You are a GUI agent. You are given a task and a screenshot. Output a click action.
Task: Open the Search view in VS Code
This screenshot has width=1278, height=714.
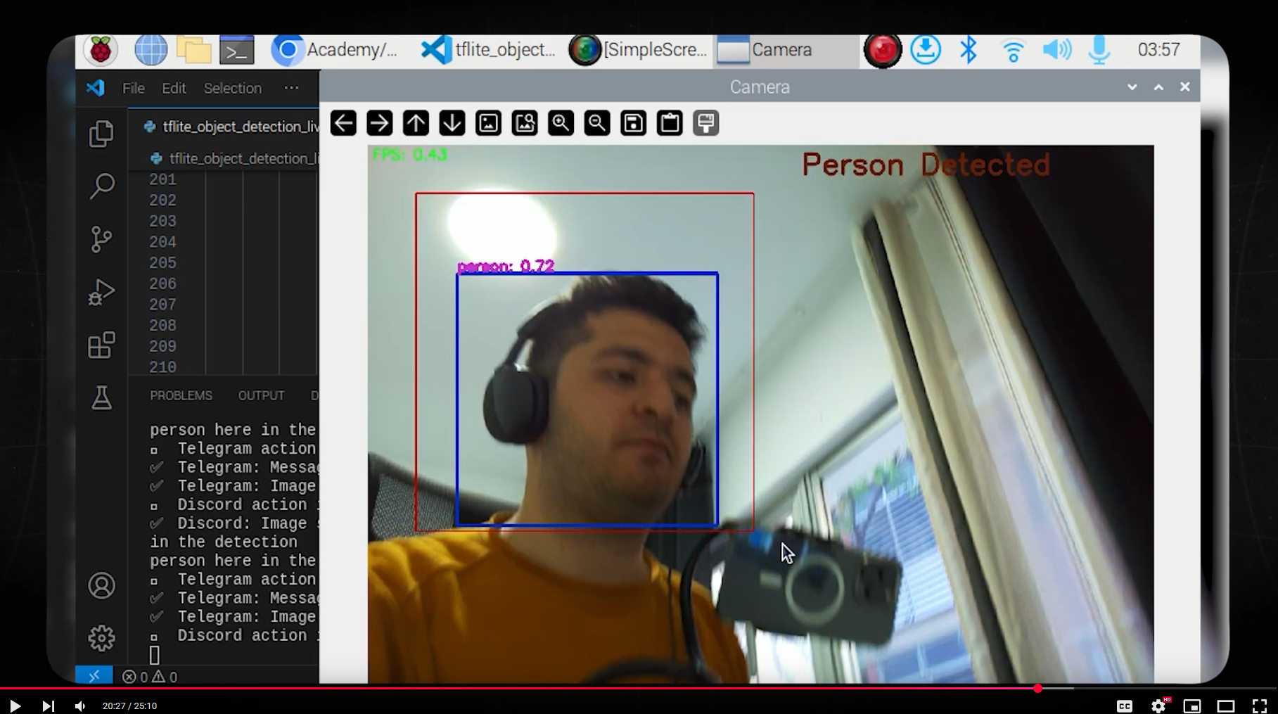point(101,186)
